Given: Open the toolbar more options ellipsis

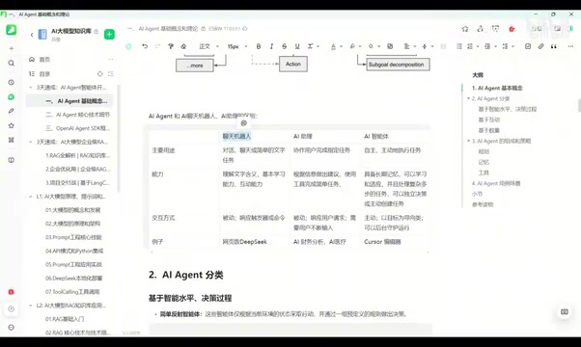Looking at the screenshot, I should (570, 46).
